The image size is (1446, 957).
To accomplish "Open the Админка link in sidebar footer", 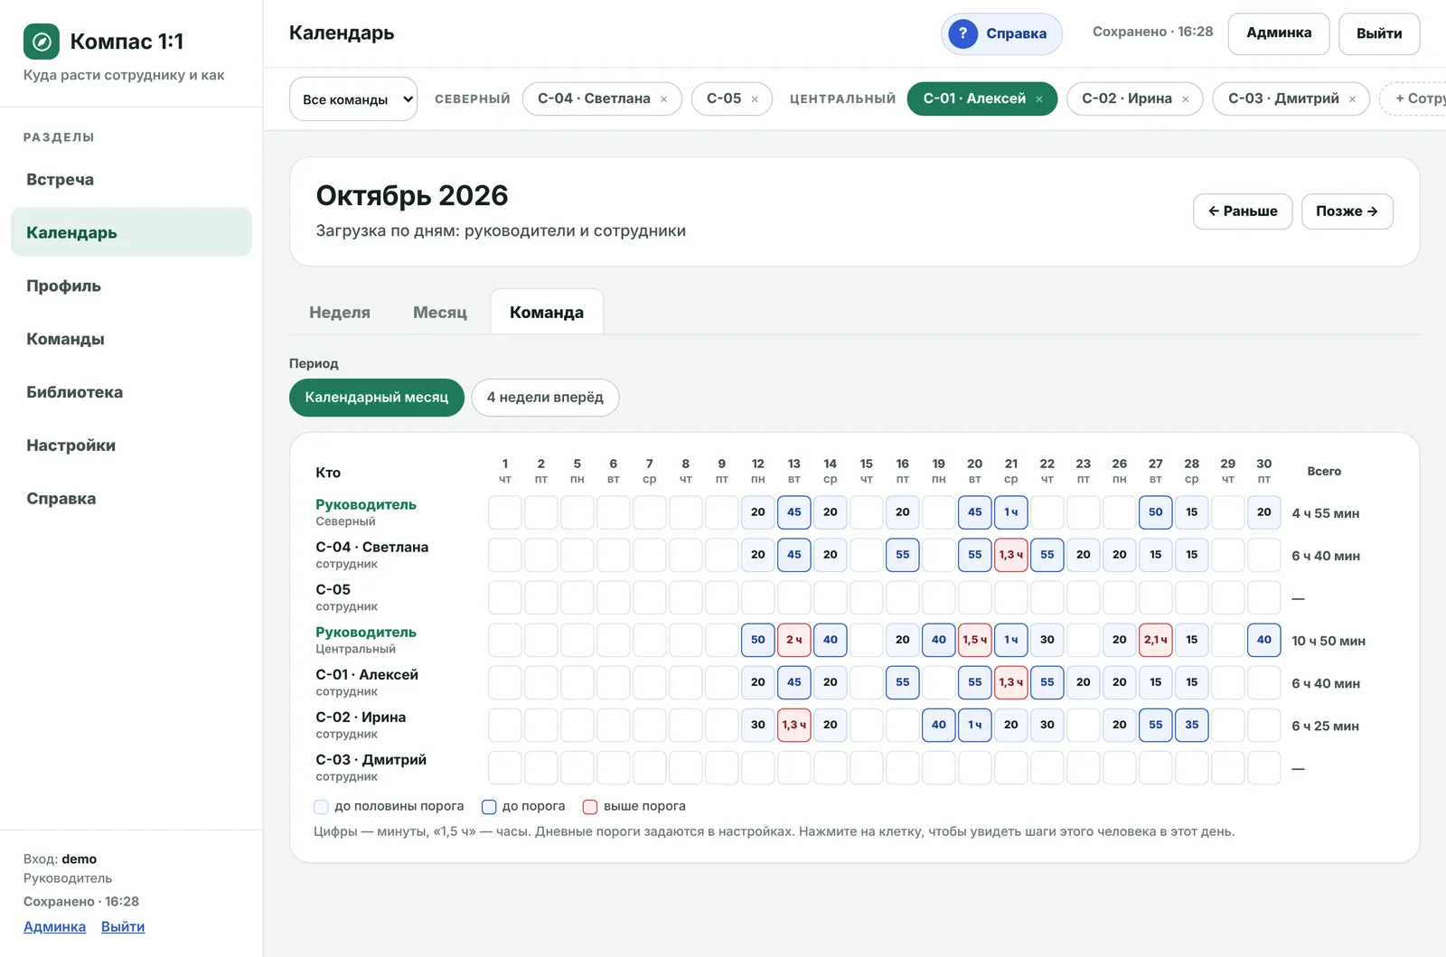I will (x=54, y=927).
